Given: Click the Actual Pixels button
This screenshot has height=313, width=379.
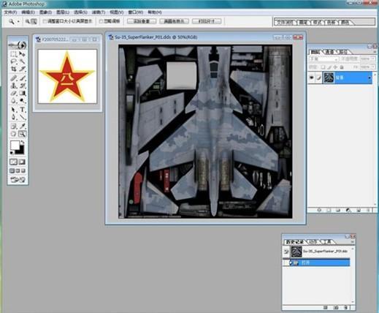Looking at the screenshot, I should (x=142, y=21).
